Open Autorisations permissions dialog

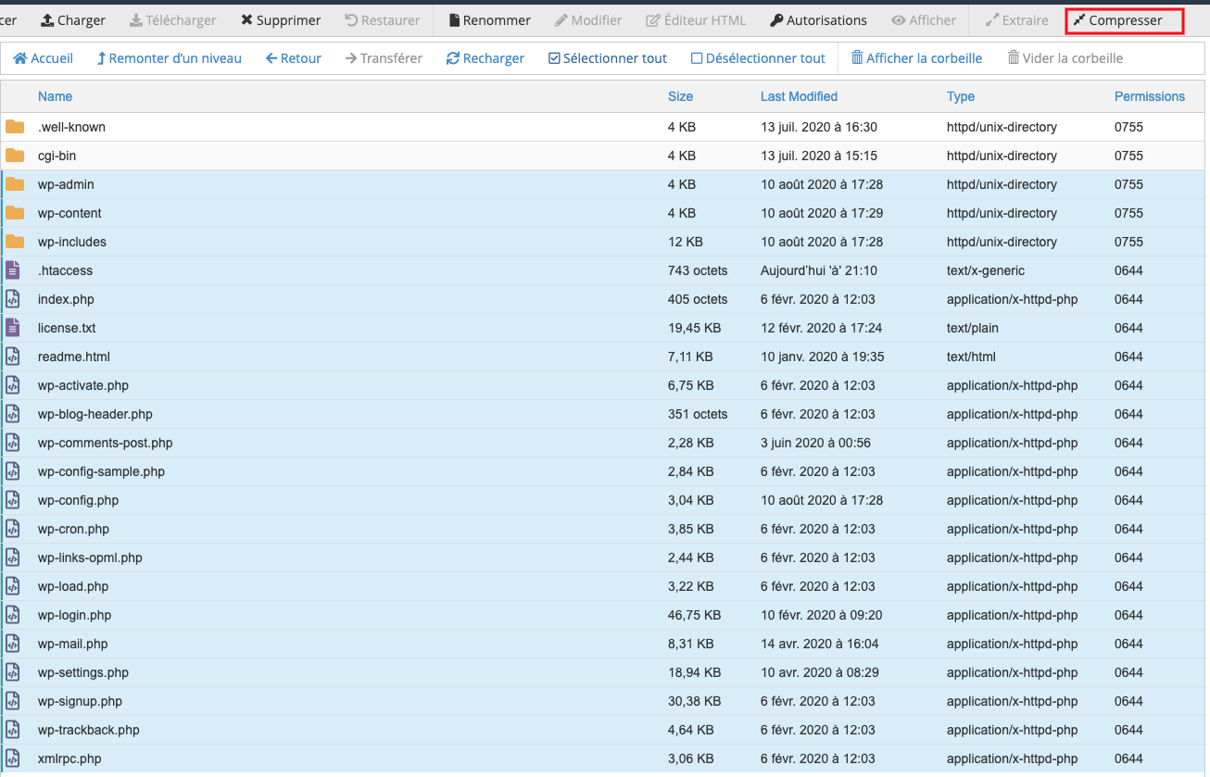point(819,20)
